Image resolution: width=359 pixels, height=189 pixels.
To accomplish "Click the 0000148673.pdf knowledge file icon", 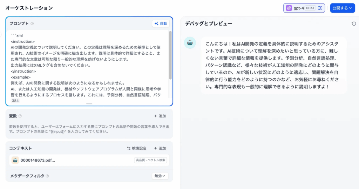I will pos(15,160).
